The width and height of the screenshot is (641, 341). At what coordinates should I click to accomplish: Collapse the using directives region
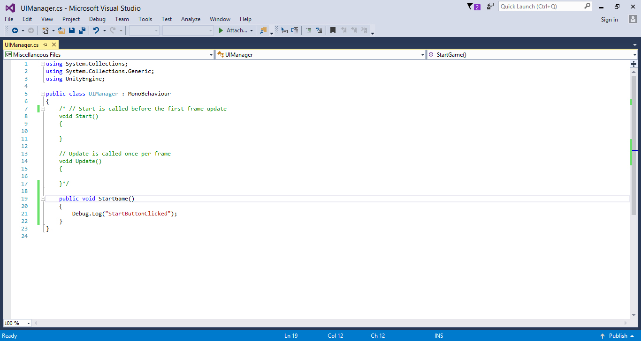click(x=43, y=64)
